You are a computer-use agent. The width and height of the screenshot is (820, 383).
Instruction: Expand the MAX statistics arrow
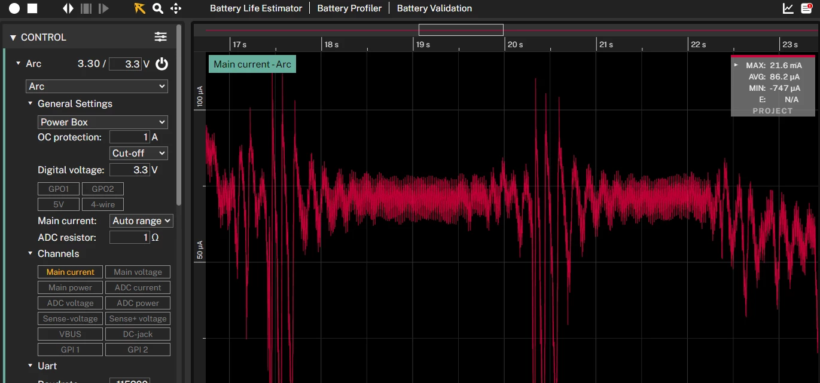pos(736,65)
